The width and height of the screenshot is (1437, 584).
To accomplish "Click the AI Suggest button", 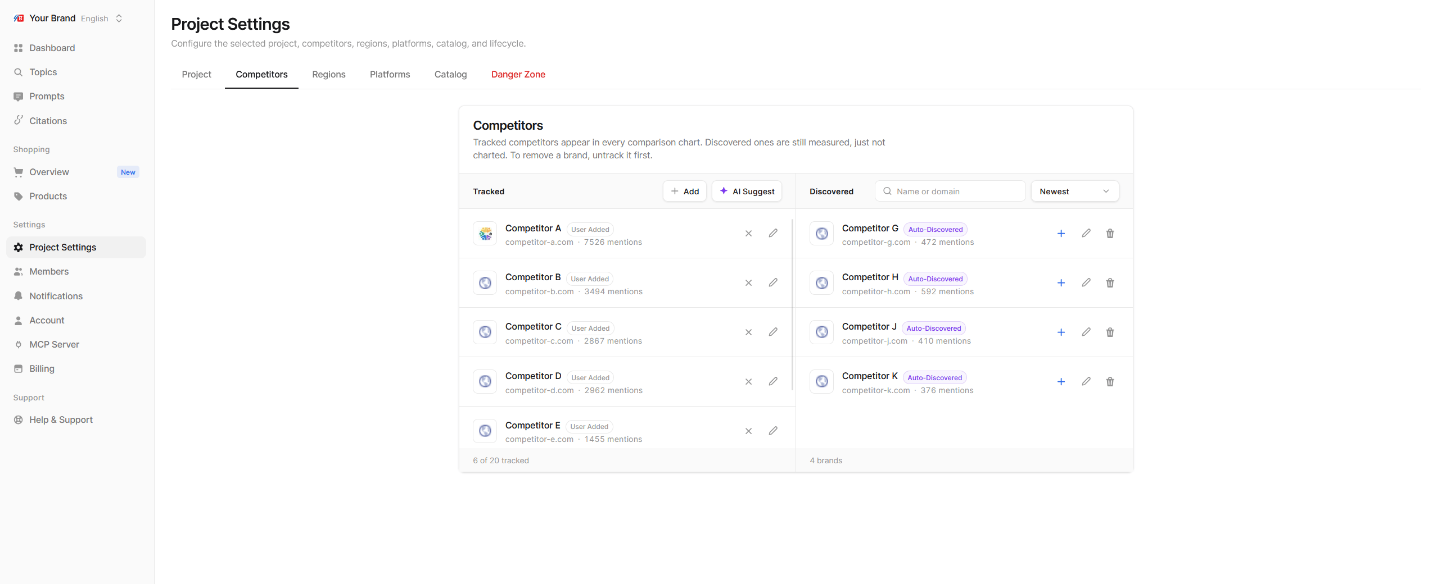I will (x=747, y=191).
